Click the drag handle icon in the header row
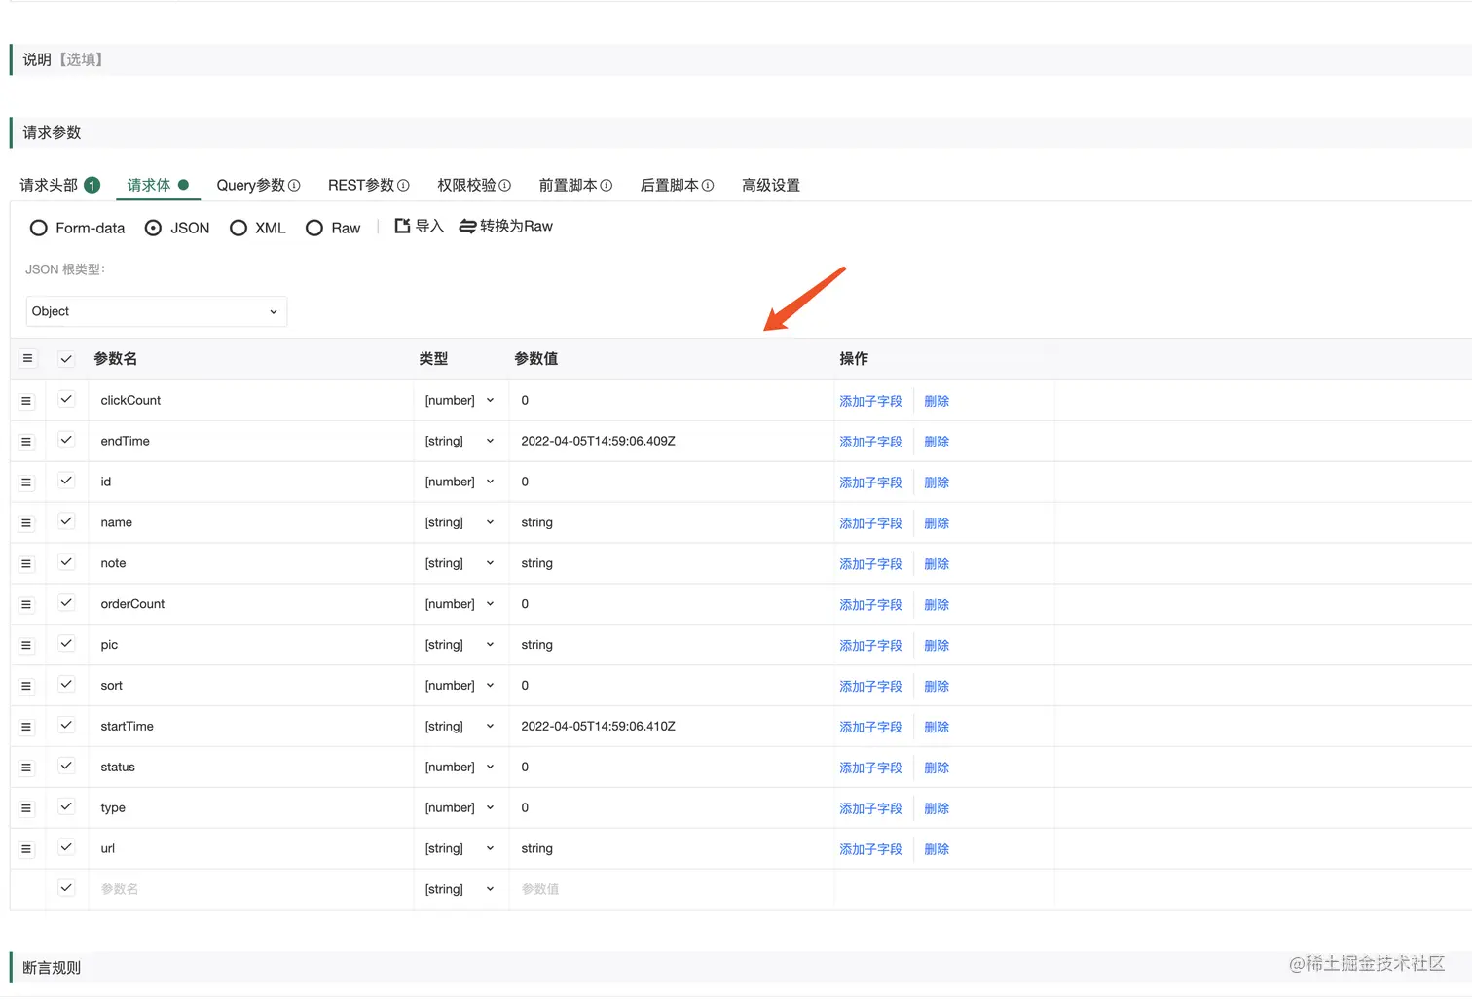The height and width of the screenshot is (1000, 1472). coord(27,359)
